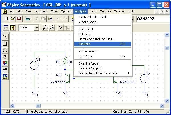Open a schematic with the Open folder icon
Image resolution: width=171 pixels, height=115 pixels.
[x=13, y=19]
